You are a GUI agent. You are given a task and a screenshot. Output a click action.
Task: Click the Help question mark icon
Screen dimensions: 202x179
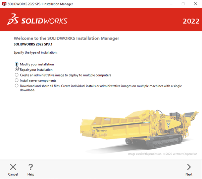tap(31, 167)
